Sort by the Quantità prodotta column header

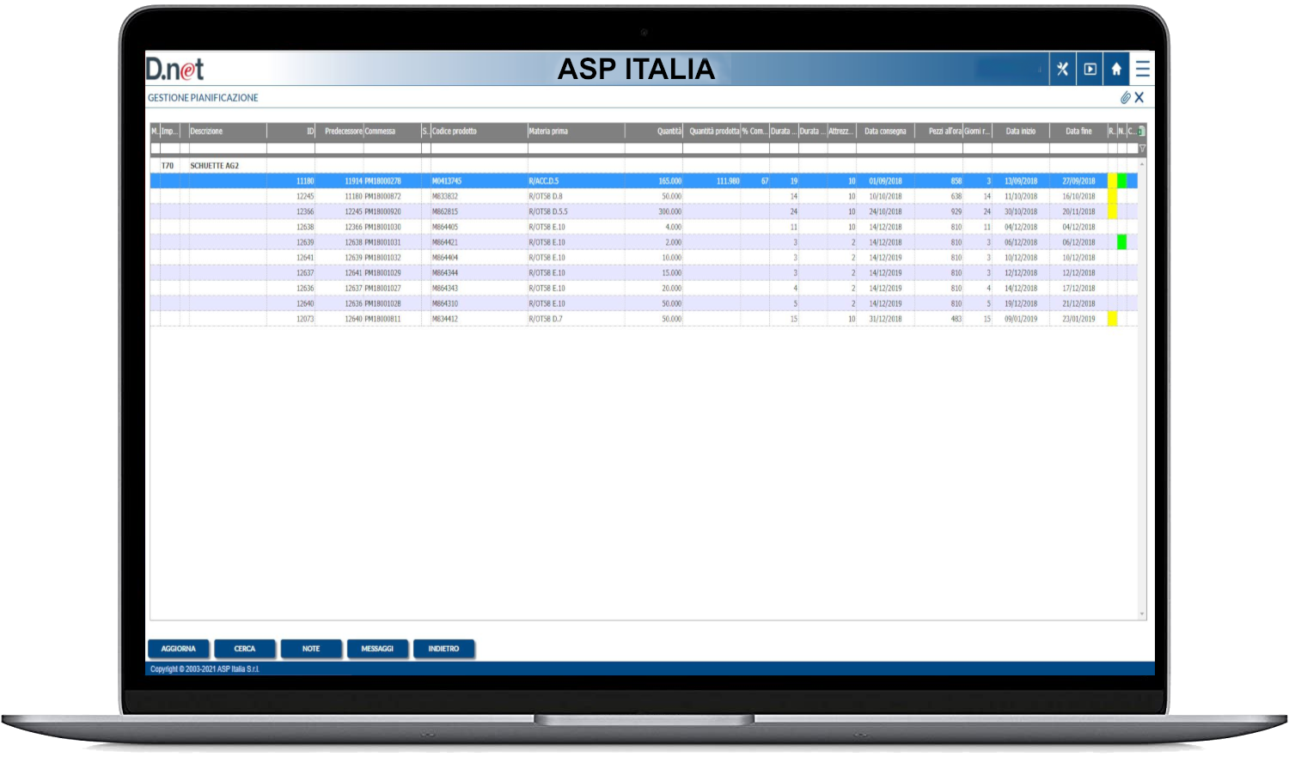point(712,131)
